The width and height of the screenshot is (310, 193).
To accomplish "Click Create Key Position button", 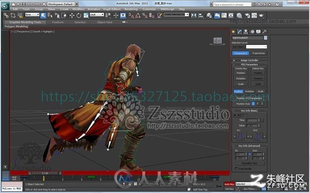I will [x=241, y=73].
